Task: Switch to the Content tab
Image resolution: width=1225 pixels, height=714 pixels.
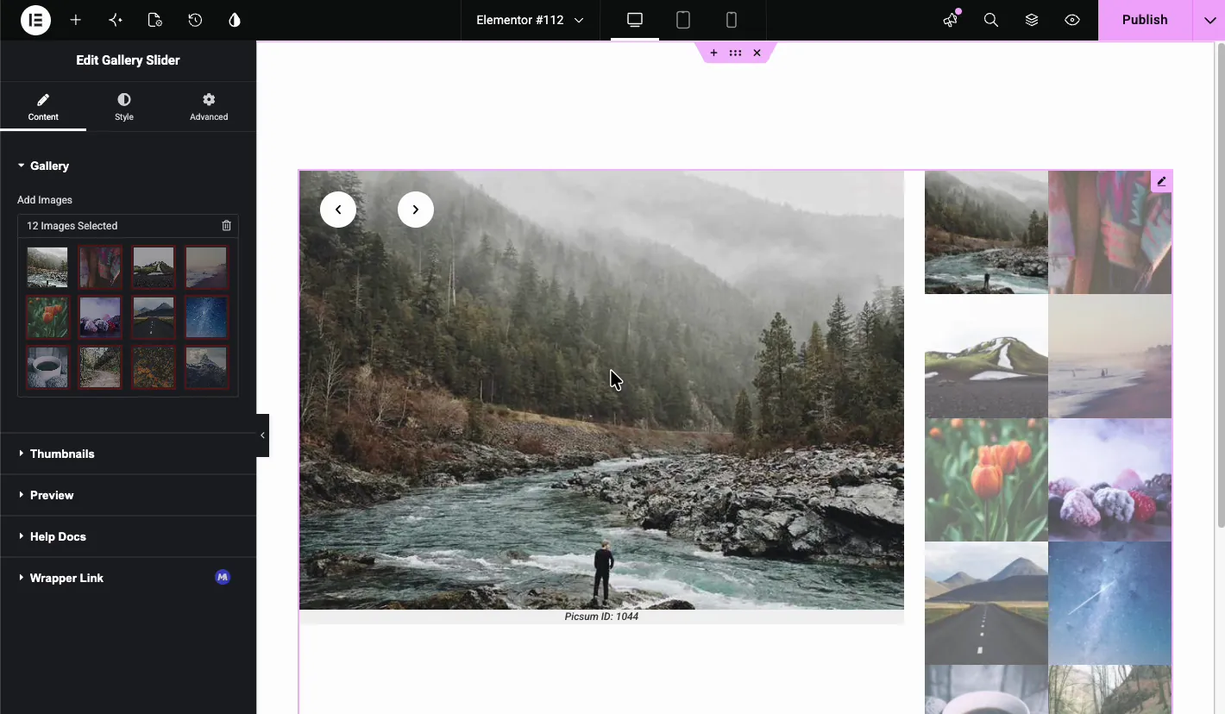Action: 43,107
